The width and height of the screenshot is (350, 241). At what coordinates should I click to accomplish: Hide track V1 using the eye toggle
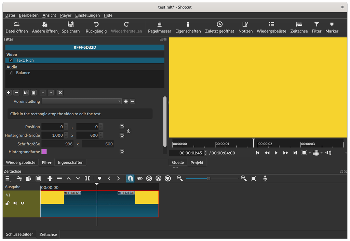23,203
